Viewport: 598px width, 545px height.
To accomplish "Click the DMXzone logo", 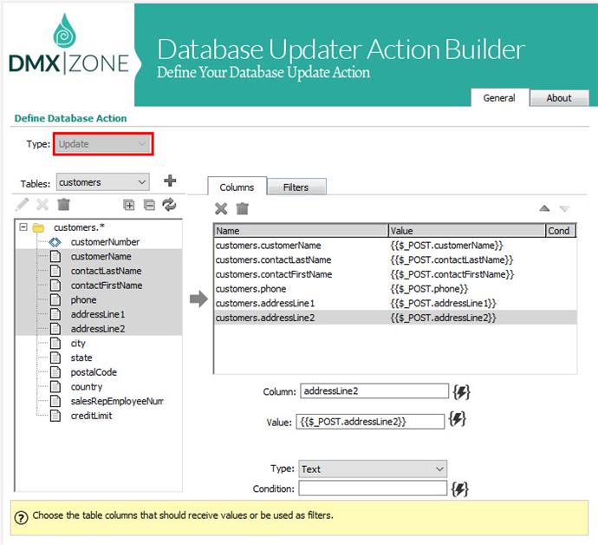I will 68,45.
